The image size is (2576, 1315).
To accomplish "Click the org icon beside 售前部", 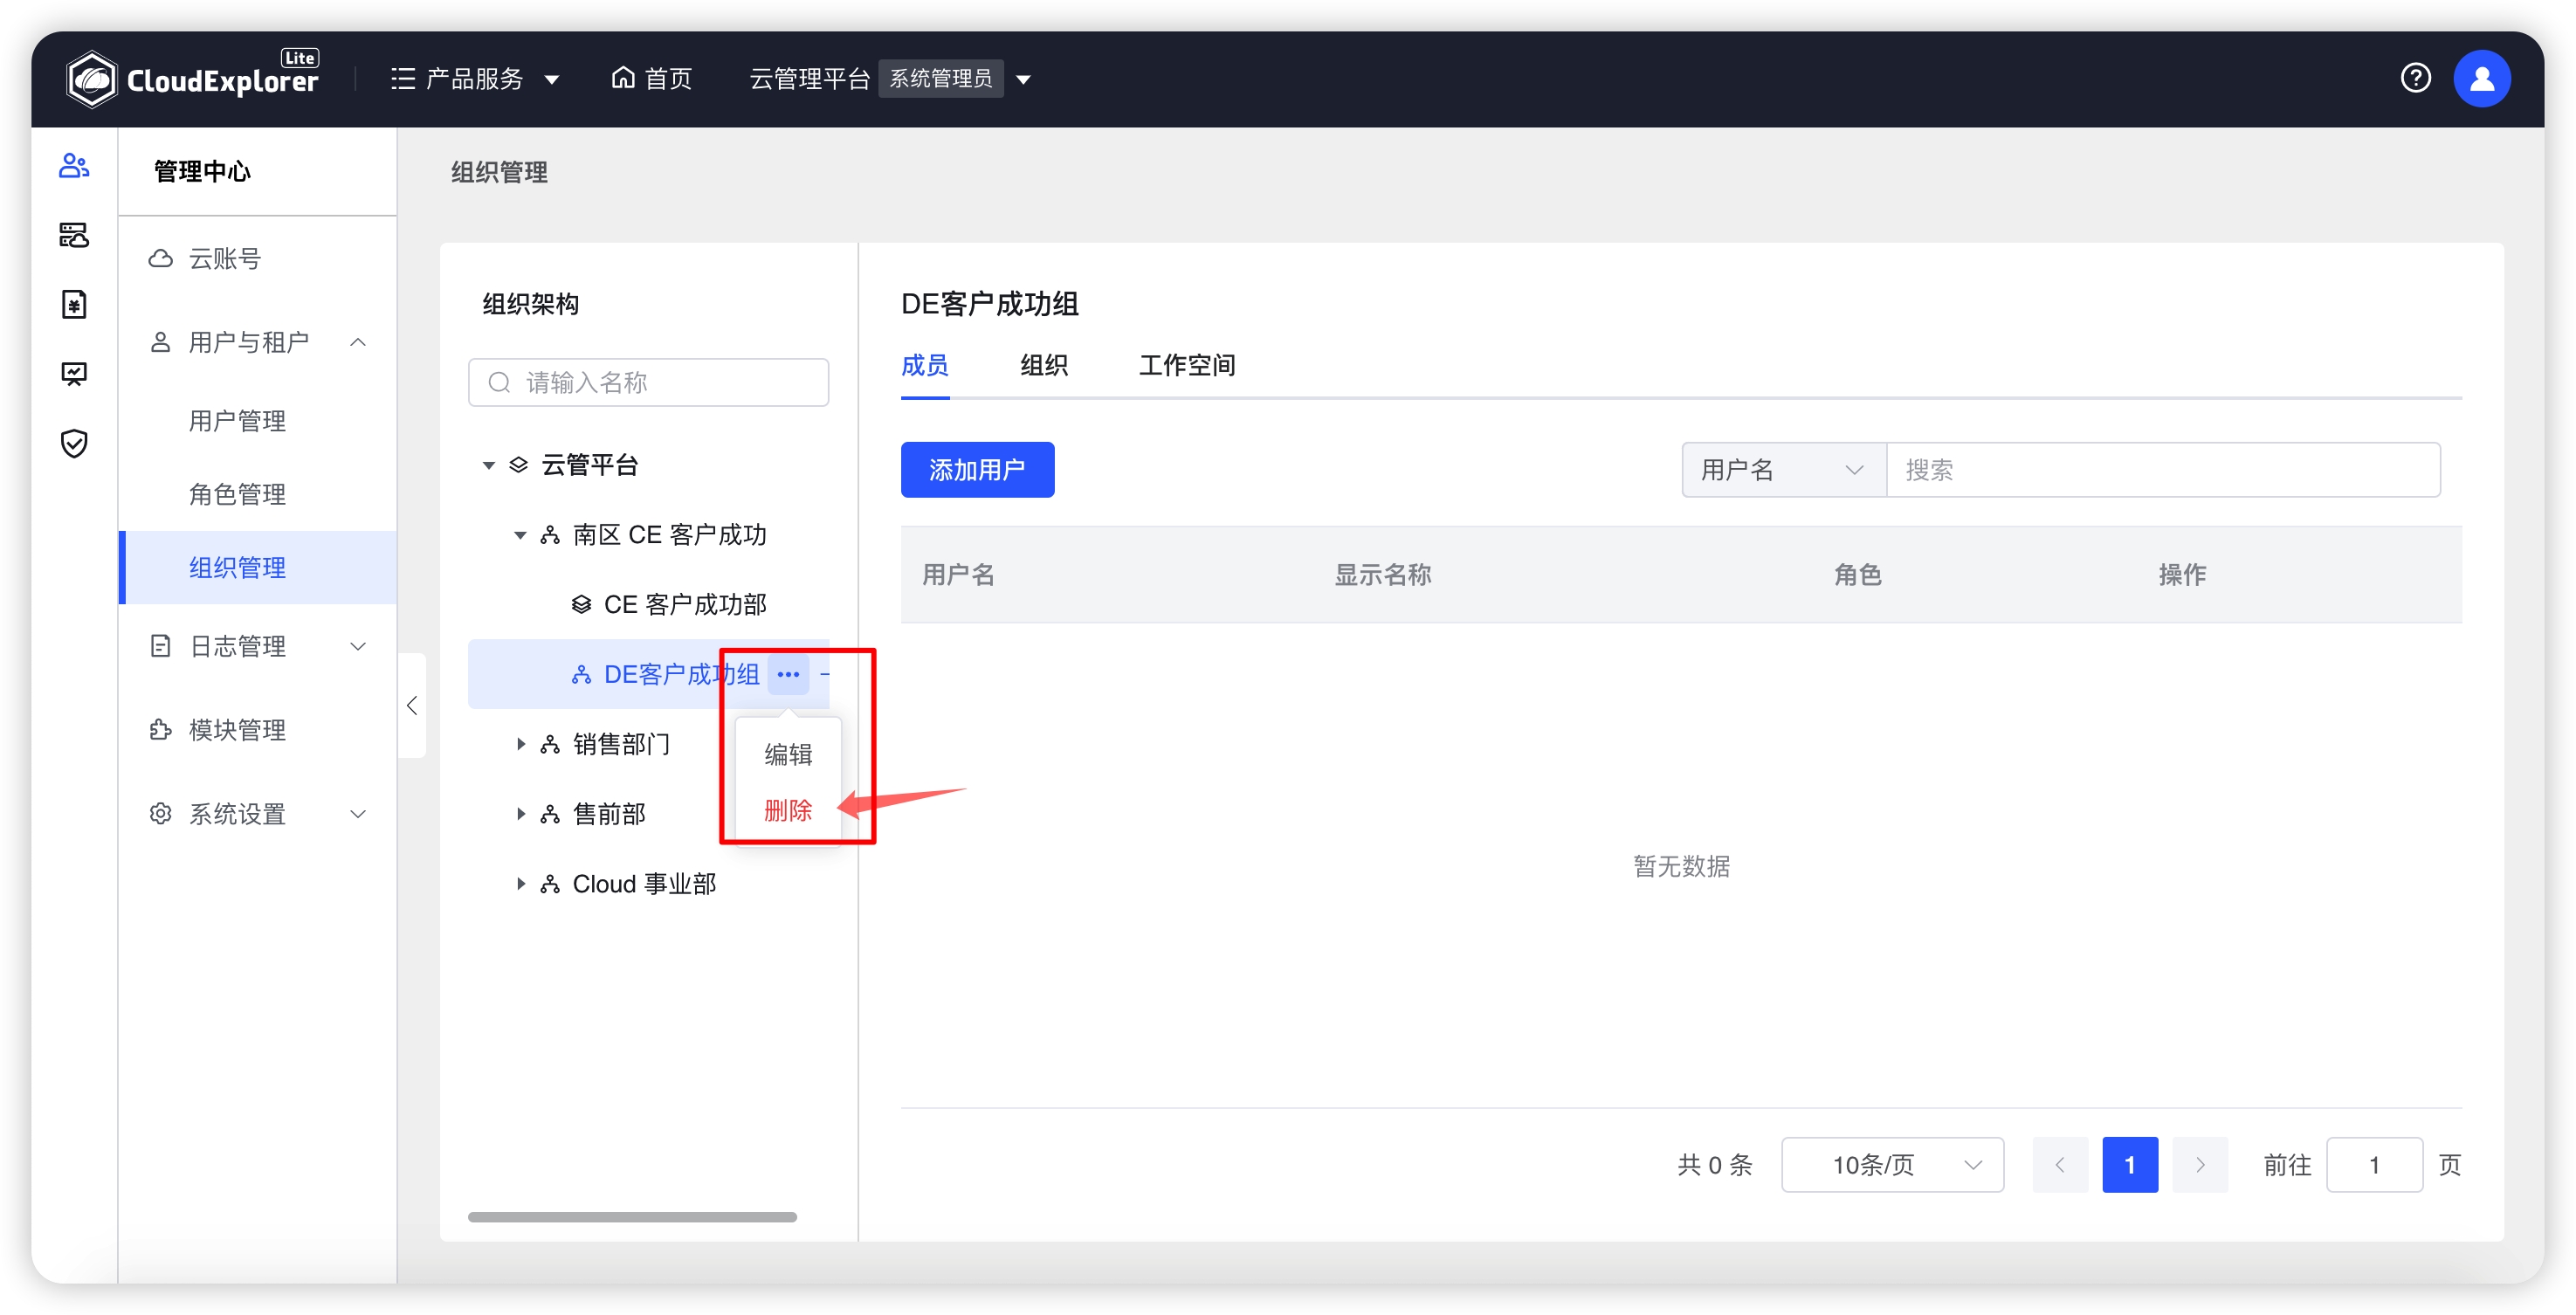I will tap(549, 814).
